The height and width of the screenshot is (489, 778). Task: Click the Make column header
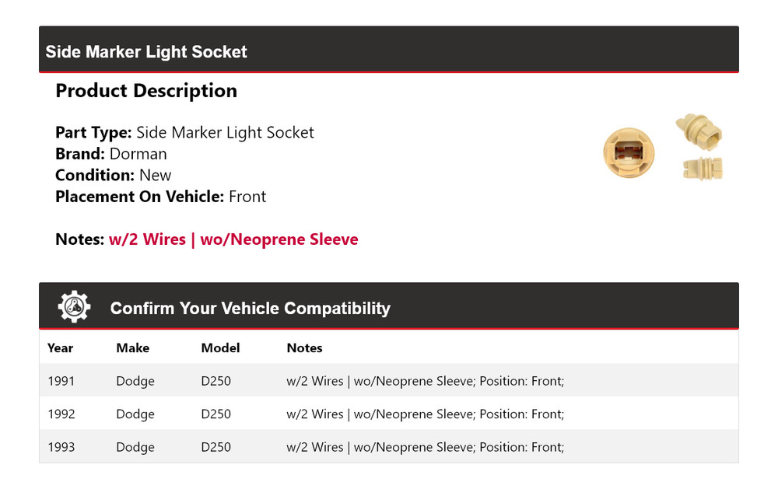pos(132,348)
